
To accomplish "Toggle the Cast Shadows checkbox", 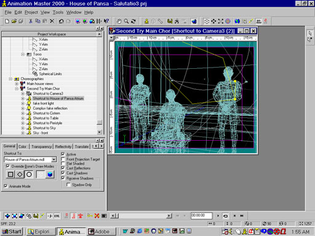I will pos(63,173).
